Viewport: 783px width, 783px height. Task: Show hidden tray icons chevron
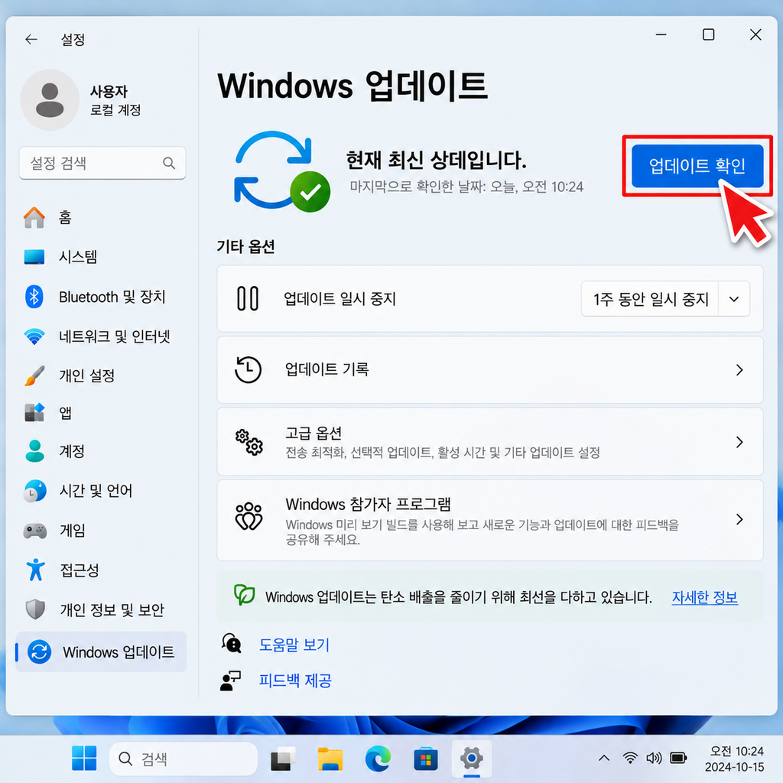tap(604, 758)
